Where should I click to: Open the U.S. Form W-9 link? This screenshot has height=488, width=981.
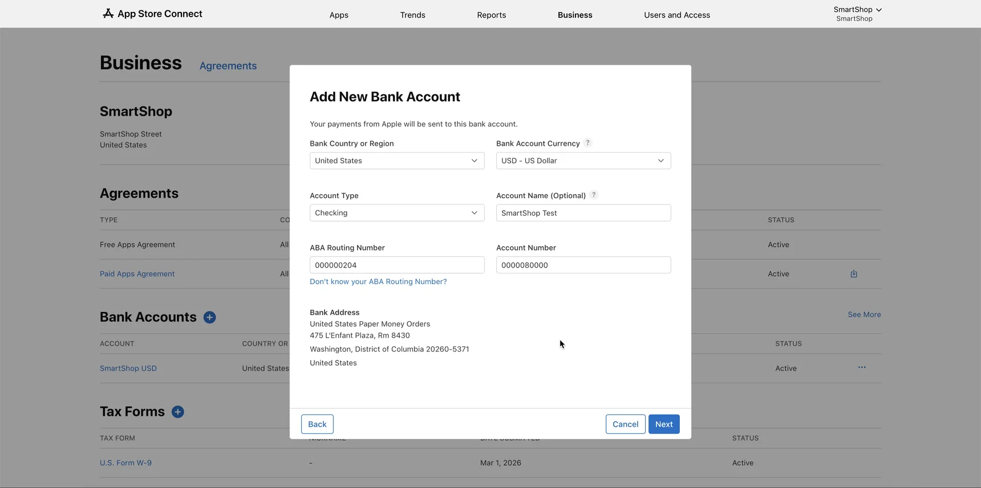125,463
